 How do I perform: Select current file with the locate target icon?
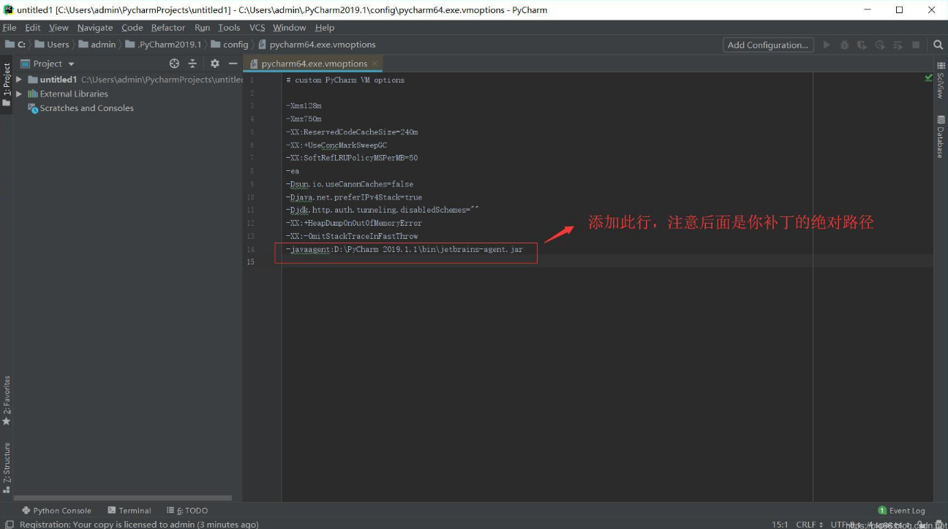pyautogui.click(x=174, y=64)
